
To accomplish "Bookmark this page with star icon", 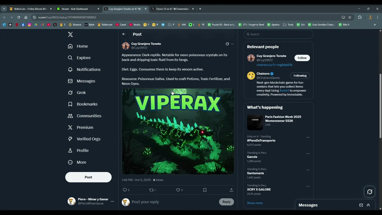I will (x=350, y=17).
